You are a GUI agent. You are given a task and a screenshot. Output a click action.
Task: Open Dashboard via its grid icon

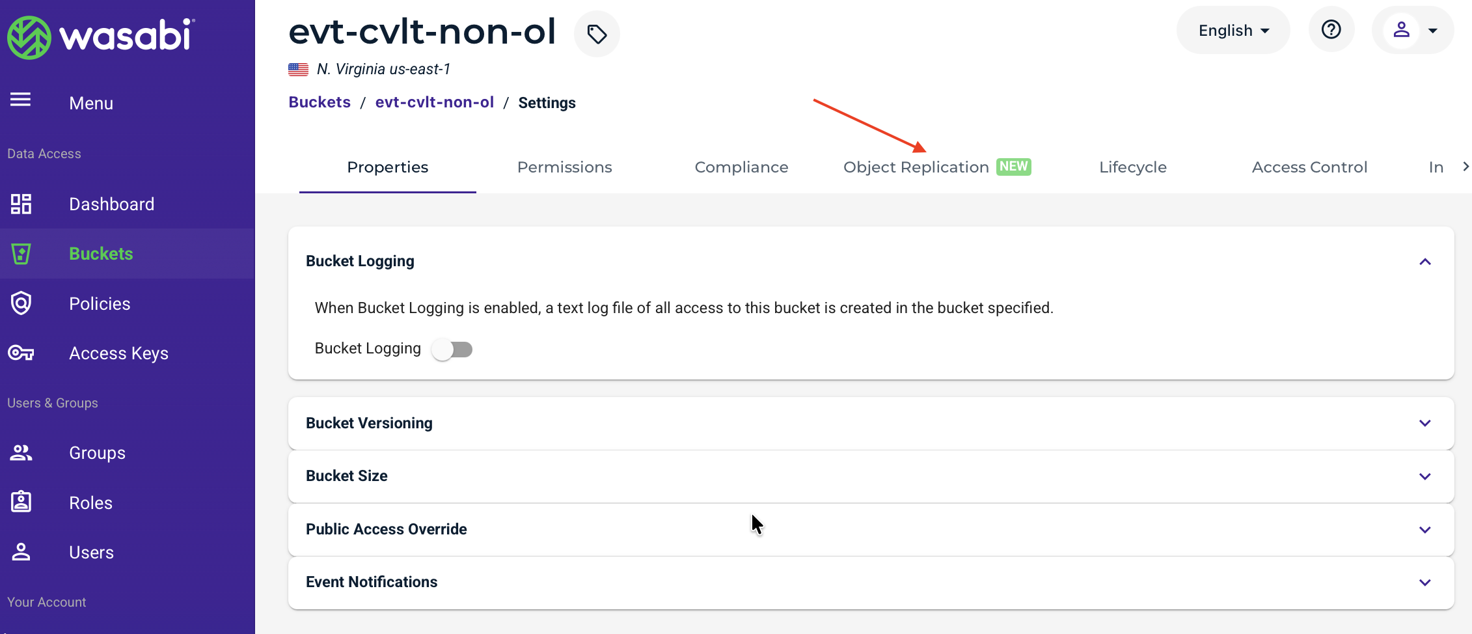pos(21,204)
